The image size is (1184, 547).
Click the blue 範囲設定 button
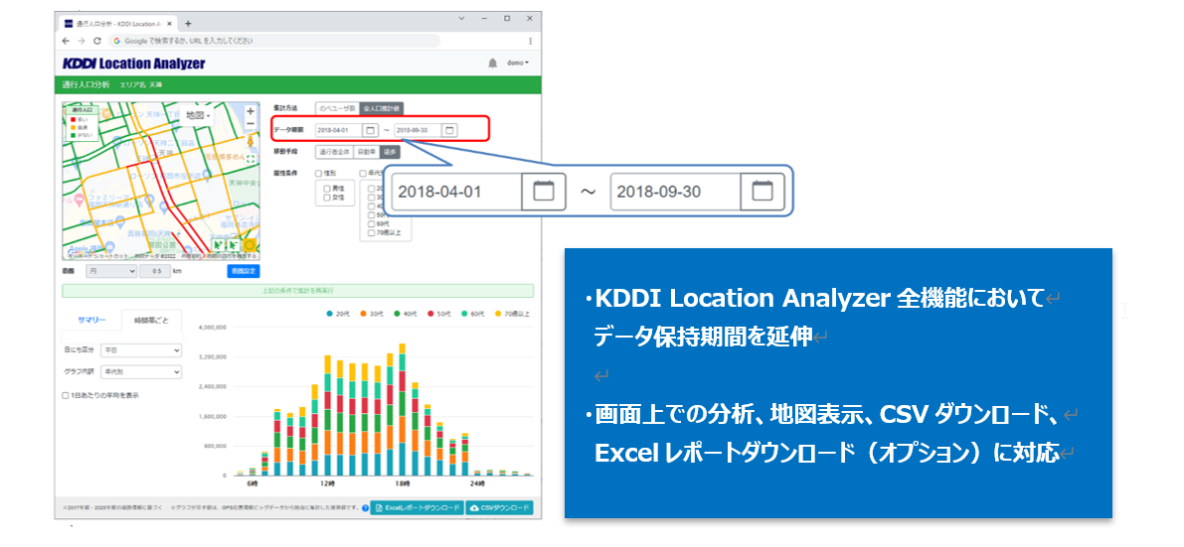(x=244, y=271)
